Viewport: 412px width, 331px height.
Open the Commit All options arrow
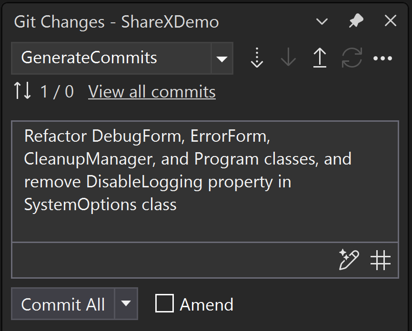click(126, 304)
